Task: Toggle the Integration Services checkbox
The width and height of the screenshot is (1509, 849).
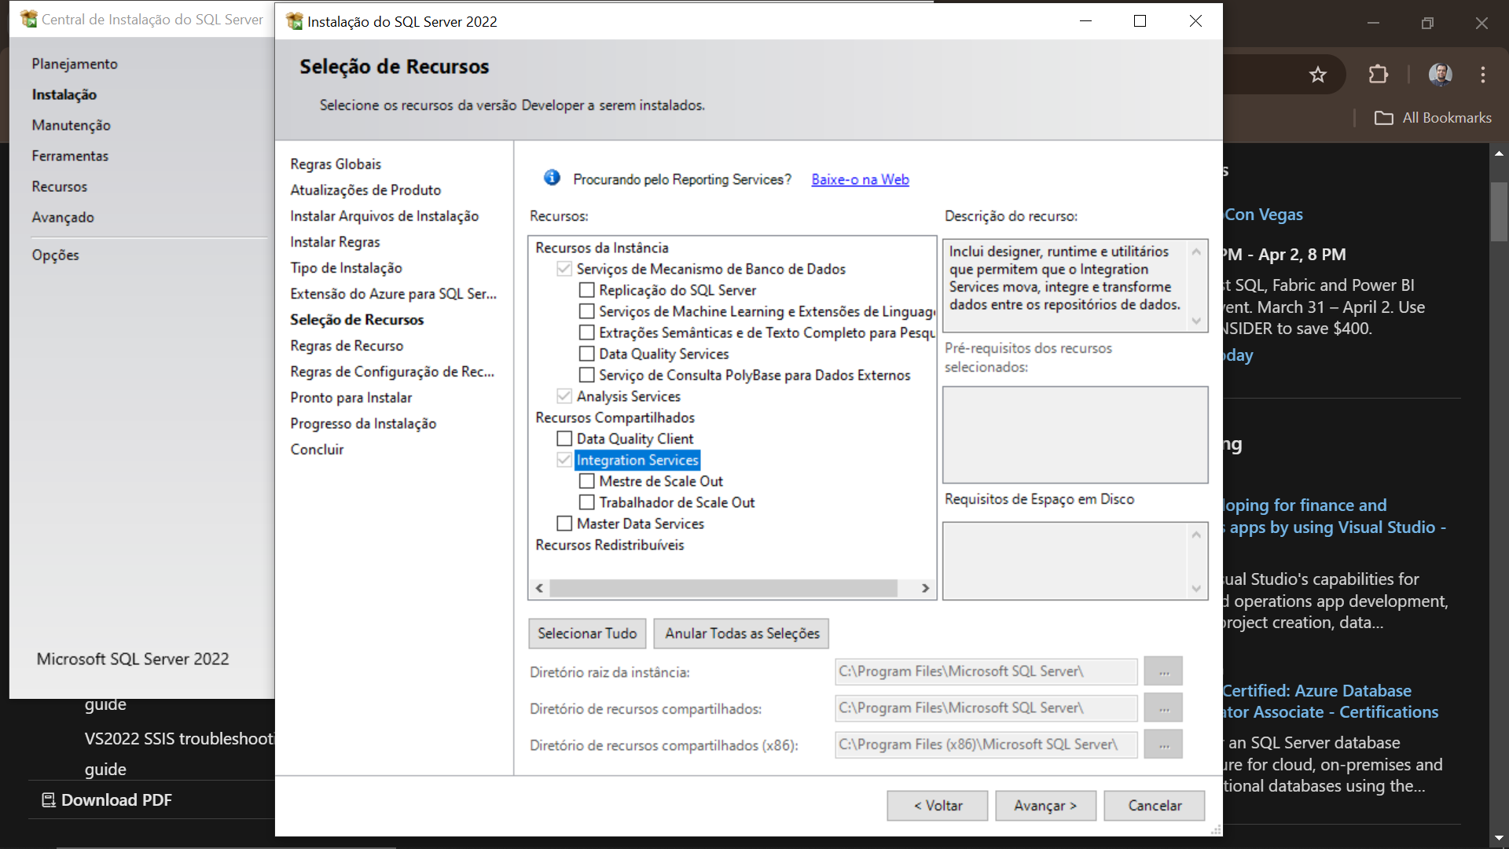Action: click(564, 460)
